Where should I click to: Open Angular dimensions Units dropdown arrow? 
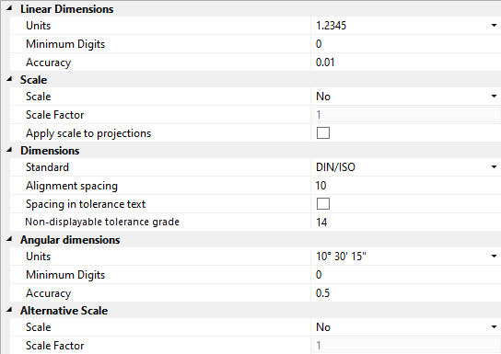494,257
